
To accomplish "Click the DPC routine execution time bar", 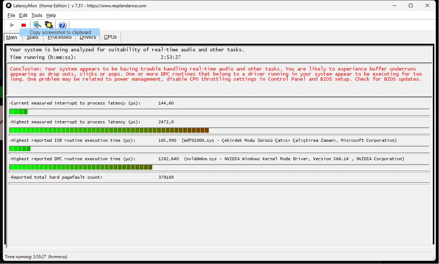I will coord(219,167).
